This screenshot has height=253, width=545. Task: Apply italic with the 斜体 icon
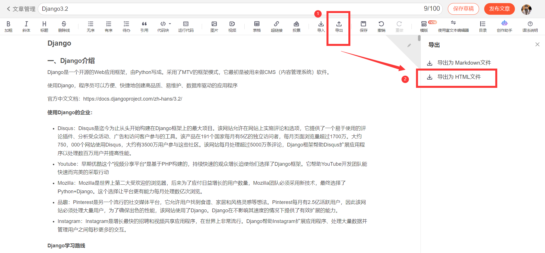26,26
